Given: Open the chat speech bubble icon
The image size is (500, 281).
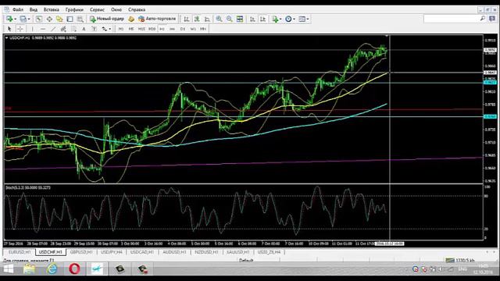Looking at the screenshot, I should [x=492, y=19].
